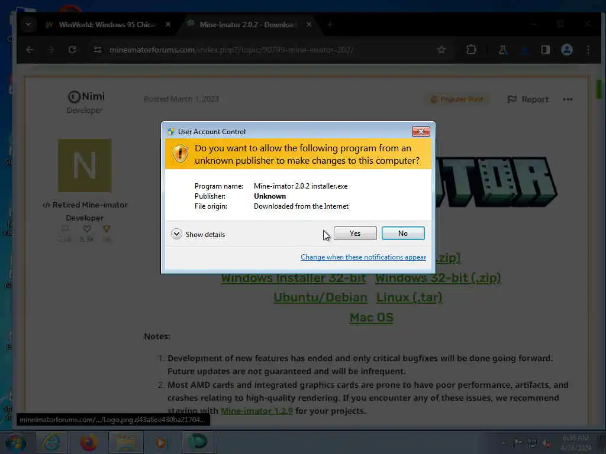Download the Mac OS version
Image resolution: width=606 pixels, height=454 pixels.
(x=372, y=317)
